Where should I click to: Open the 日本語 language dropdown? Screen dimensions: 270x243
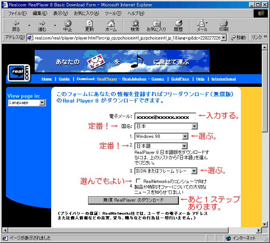click(161, 146)
